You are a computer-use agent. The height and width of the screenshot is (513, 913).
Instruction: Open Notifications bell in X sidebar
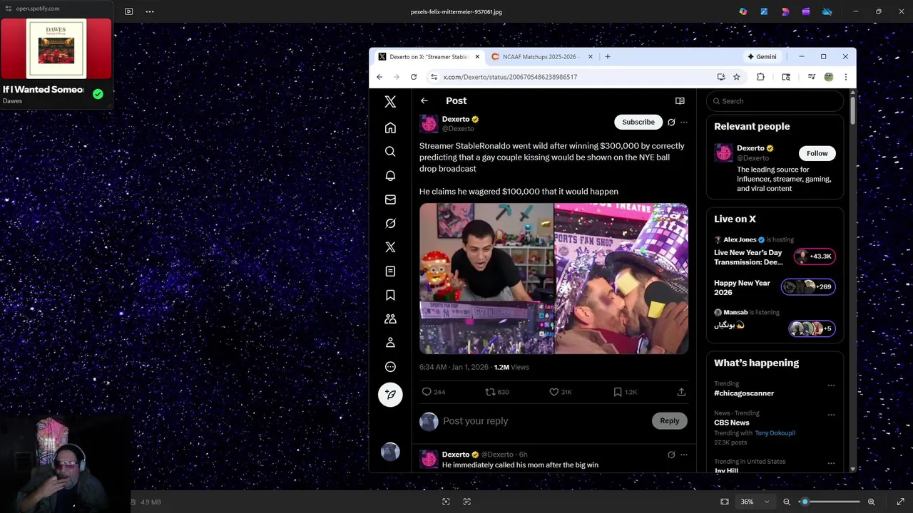390,175
